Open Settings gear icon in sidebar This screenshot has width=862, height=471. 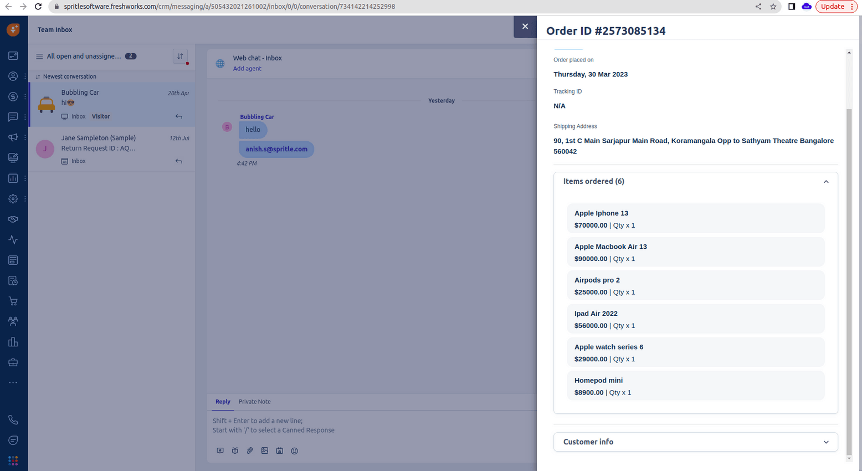click(13, 199)
